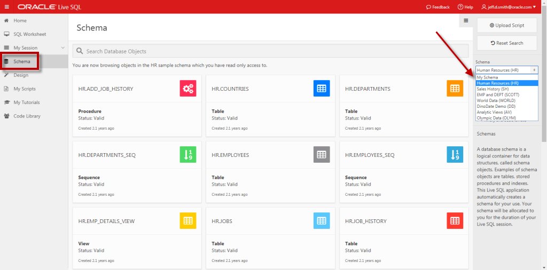Click the My Scripts document icon
The height and width of the screenshot is (270, 547).
coord(6,89)
